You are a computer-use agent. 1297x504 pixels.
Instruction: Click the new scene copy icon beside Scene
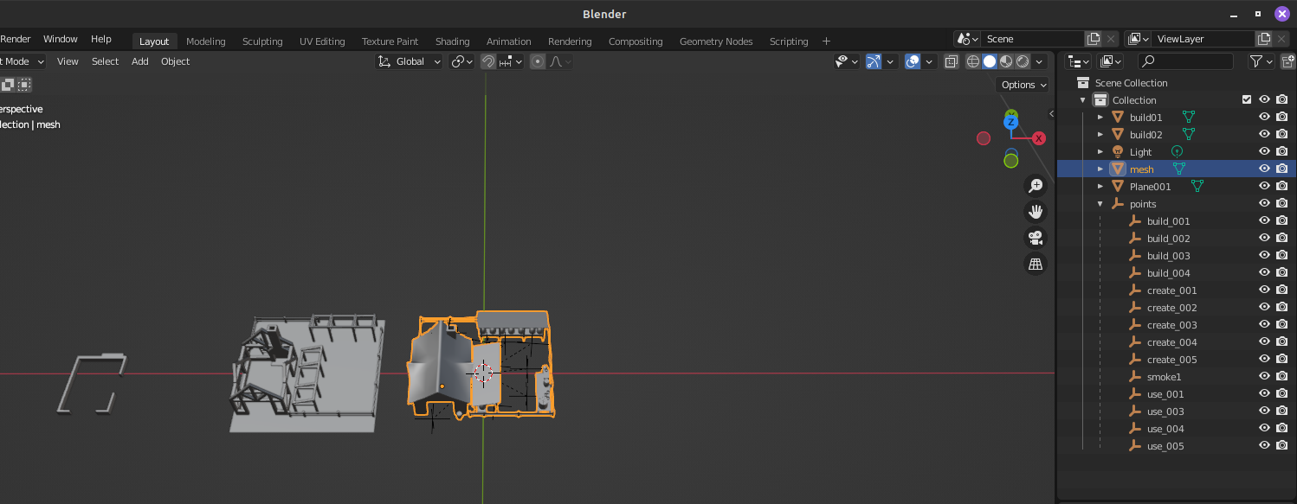[1094, 39]
